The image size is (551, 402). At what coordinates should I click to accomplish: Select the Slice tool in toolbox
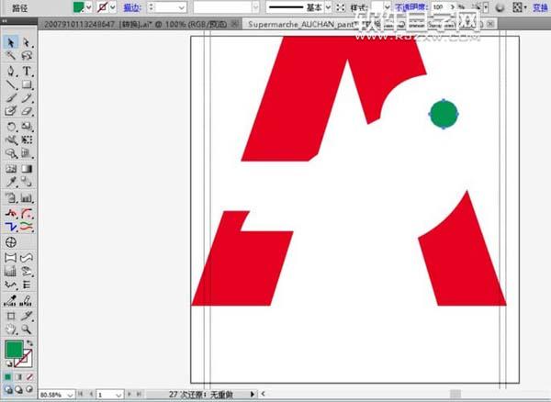pyautogui.click(x=27, y=316)
